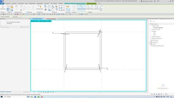The width and height of the screenshot is (174, 98).
Task: Choose the Диаметр dimension tool
Action: pyautogui.click(x=97, y=7)
